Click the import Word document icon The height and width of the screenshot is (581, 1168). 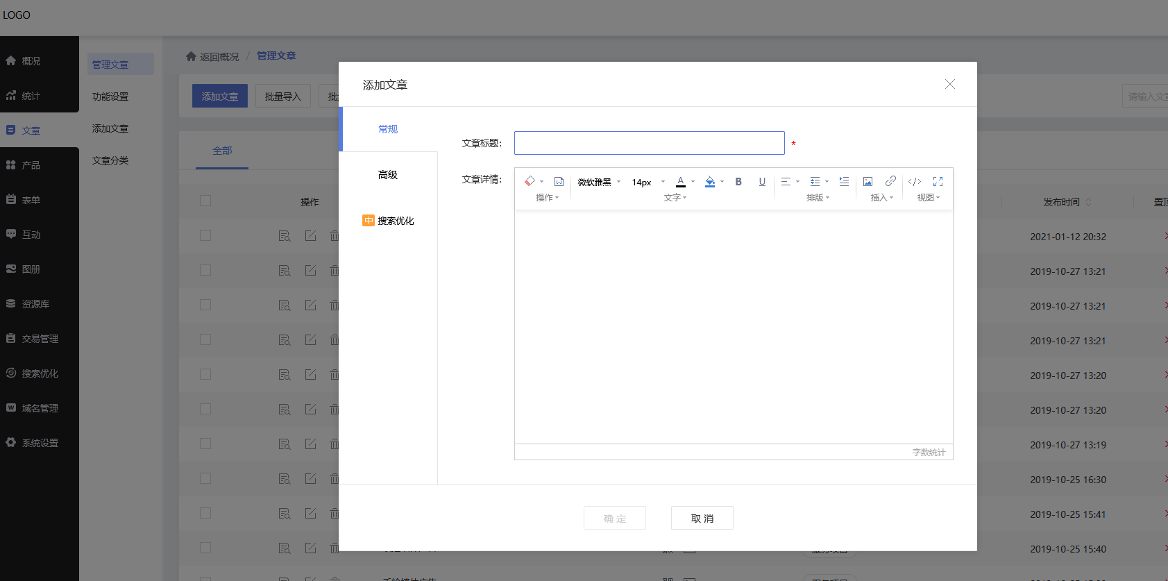coord(559,182)
